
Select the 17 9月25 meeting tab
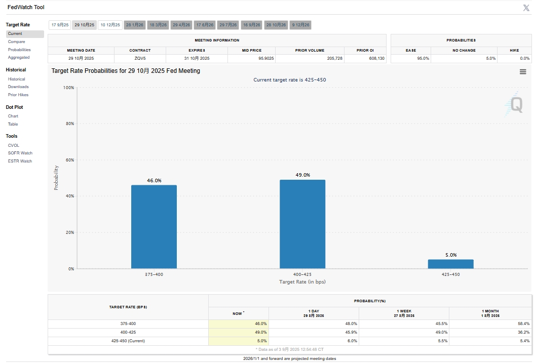(60, 25)
